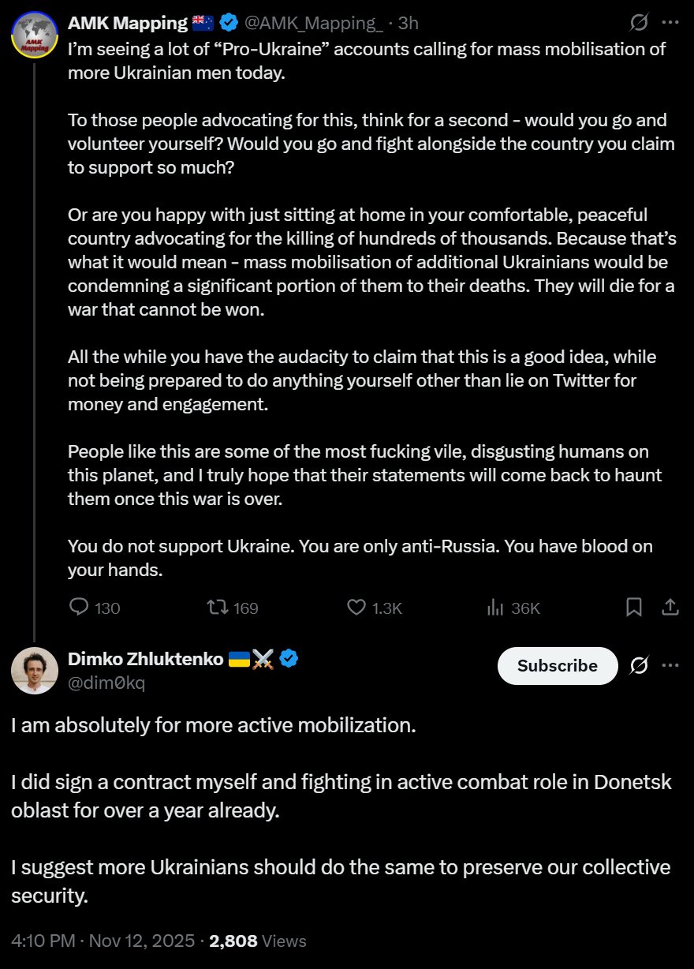Bookmark the AMK Mapping tweet
Viewport: 694px width, 969px height.
pyautogui.click(x=634, y=607)
